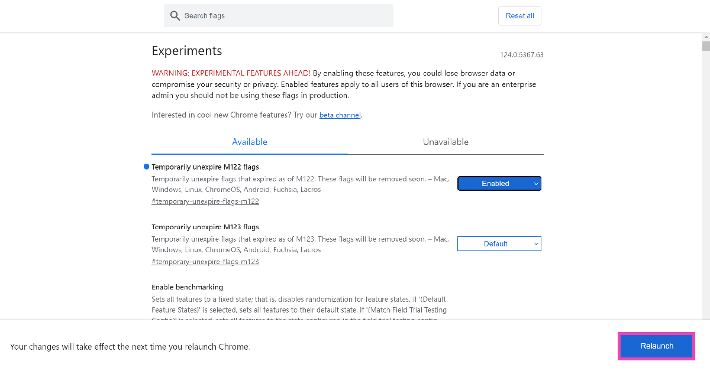This screenshot has height=371, width=710.
Task: Click the scrollbar up arrow icon
Action: coord(705,37)
